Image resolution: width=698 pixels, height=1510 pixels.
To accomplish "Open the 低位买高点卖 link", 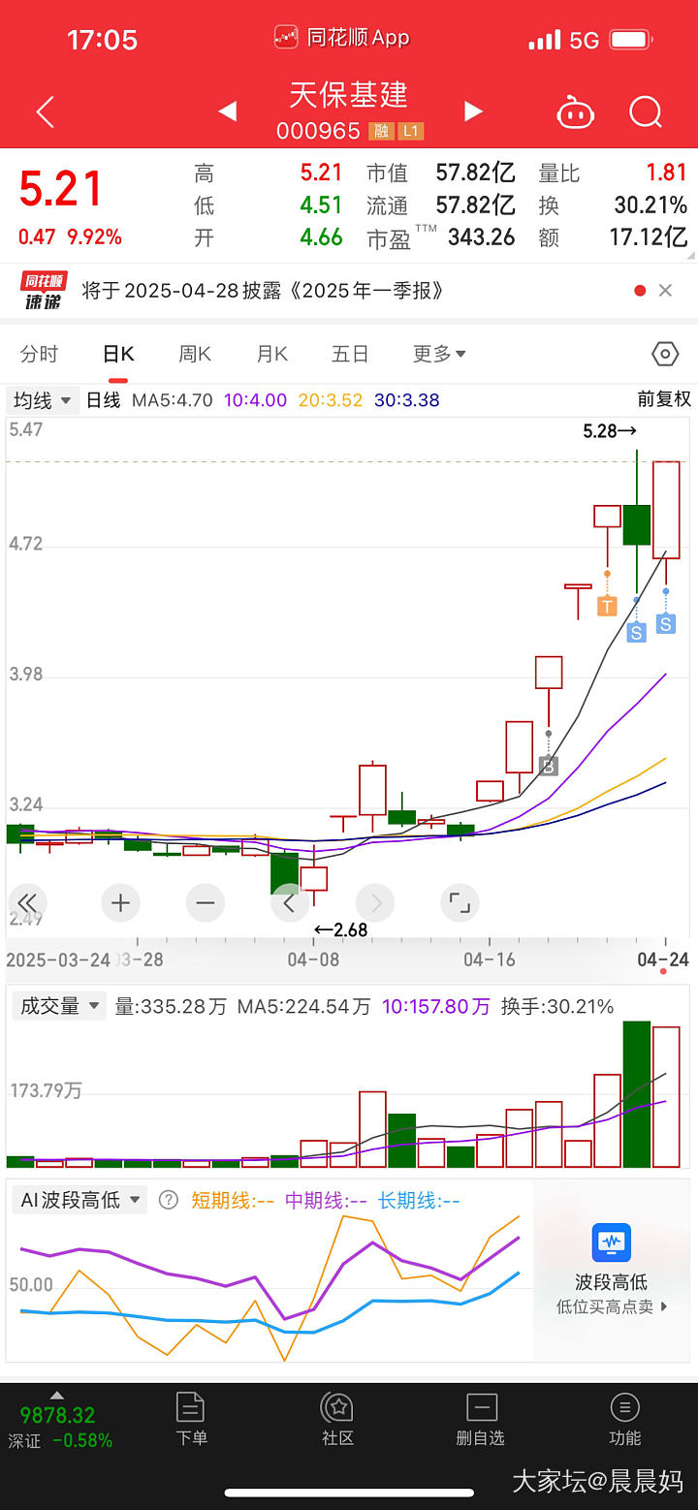I will click(613, 1306).
